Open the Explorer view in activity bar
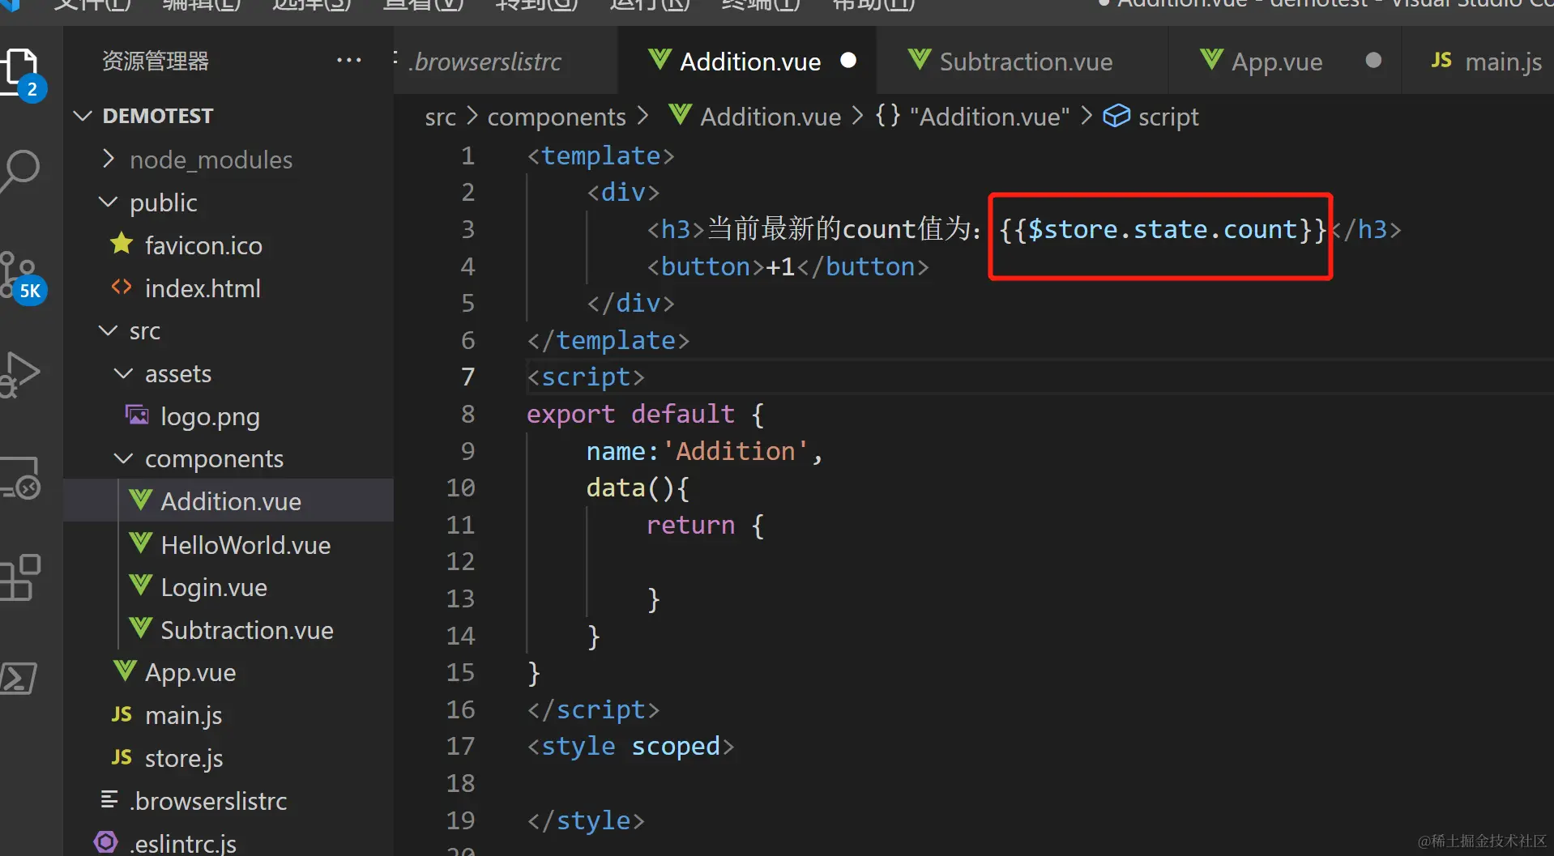 pyautogui.click(x=21, y=71)
